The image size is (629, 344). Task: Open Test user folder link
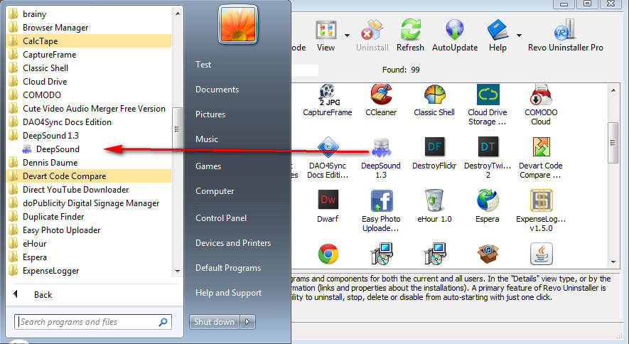click(x=203, y=65)
